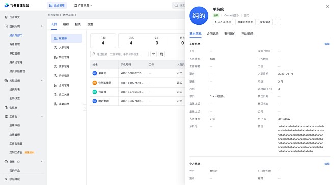The height and width of the screenshot is (185, 335).
Task: Switch to the 设置 tab
Action: [x=90, y=24]
